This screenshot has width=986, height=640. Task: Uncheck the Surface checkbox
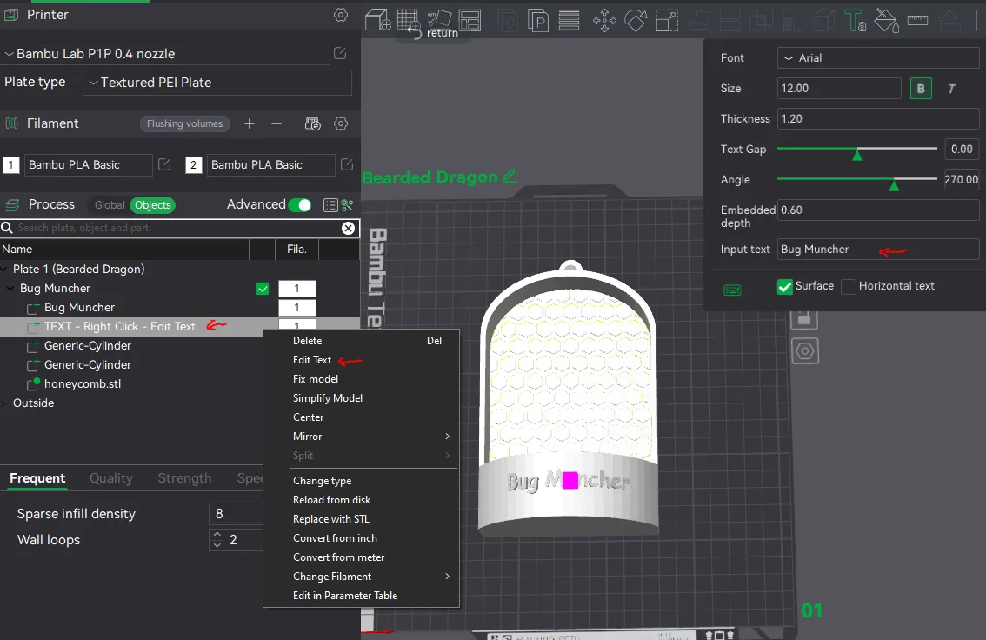(x=785, y=286)
